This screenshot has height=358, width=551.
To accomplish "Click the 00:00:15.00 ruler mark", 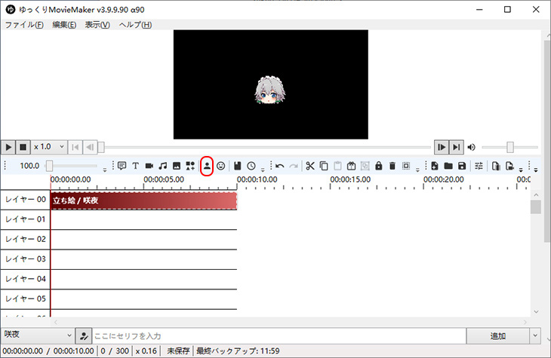I will [350, 179].
